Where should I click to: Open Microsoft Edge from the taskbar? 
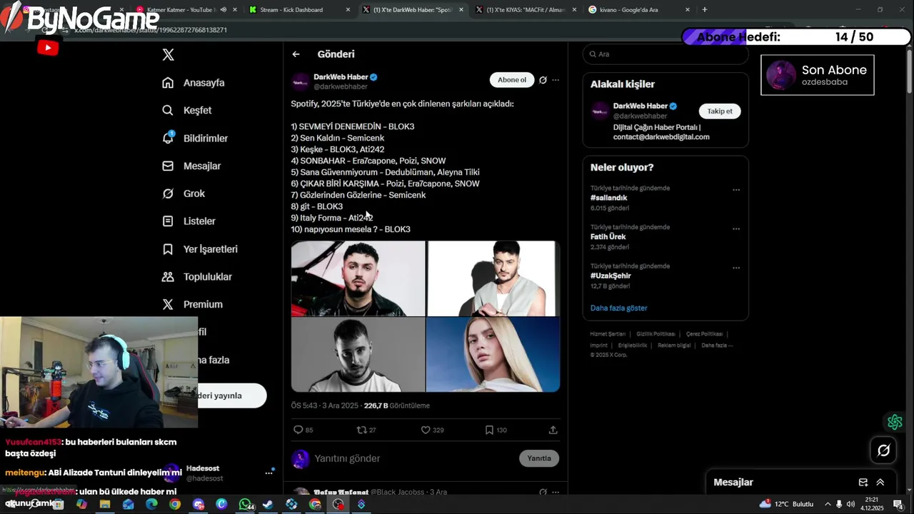151,505
